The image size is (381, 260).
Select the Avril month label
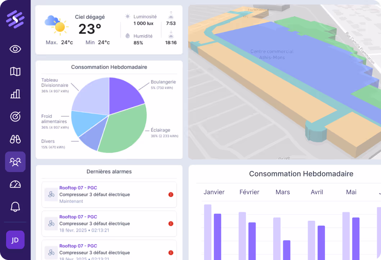point(317,192)
